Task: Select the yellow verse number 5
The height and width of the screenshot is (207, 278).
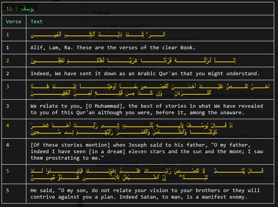Action: point(8,171)
